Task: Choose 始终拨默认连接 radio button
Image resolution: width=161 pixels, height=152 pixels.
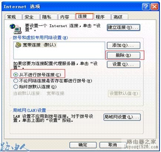Action: [x=16, y=87]
